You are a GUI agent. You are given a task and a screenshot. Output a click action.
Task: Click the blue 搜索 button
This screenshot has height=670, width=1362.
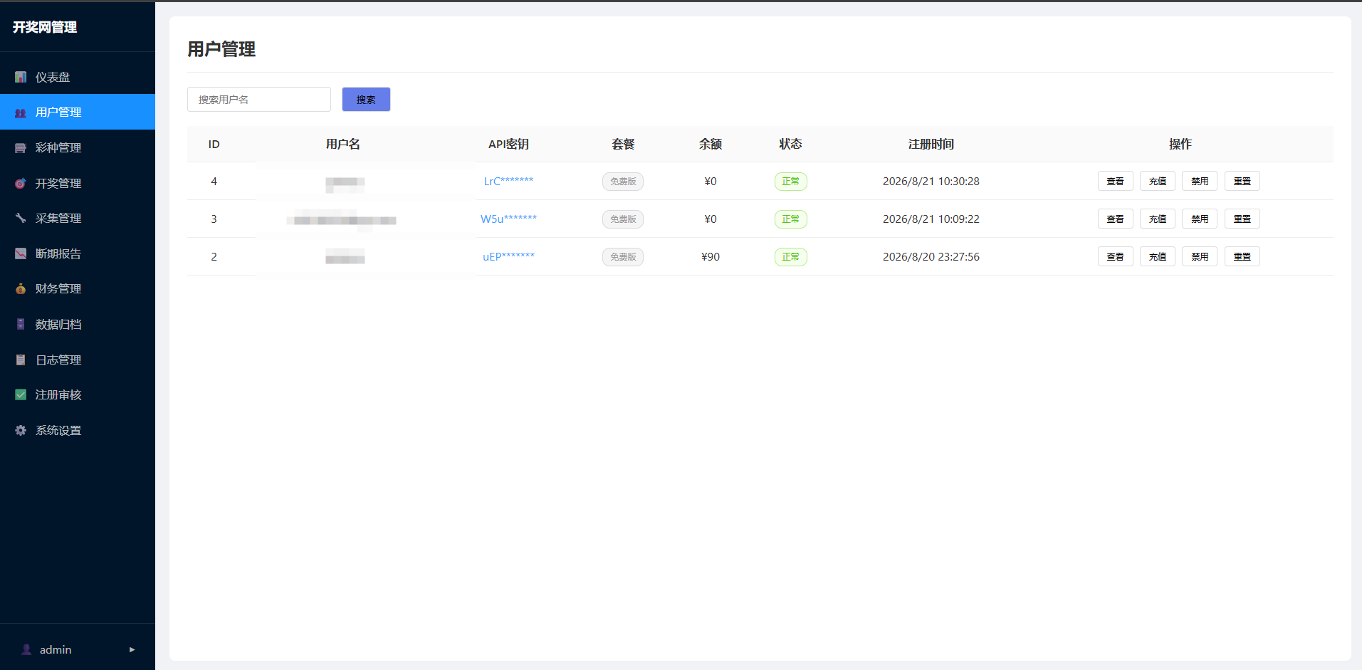[x=366, y=100]
